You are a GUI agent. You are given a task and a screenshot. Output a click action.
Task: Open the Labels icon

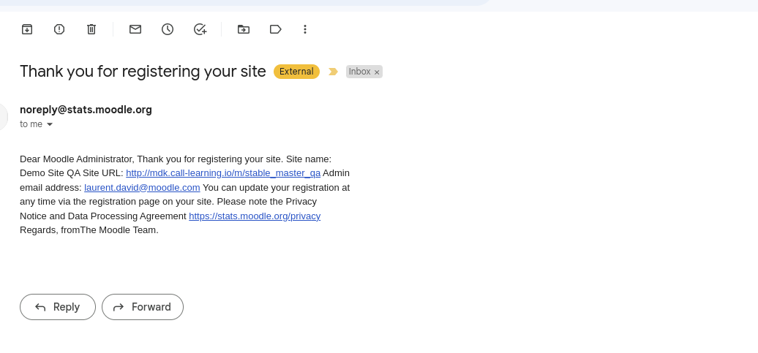click(x=276, y=29)
